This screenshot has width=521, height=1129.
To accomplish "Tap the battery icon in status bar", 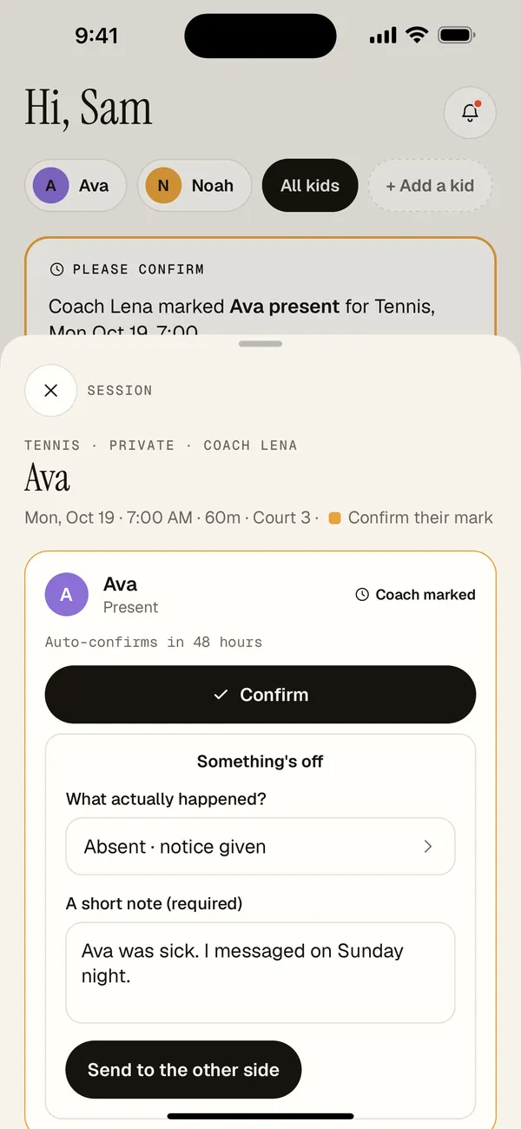I will (456, 36).
